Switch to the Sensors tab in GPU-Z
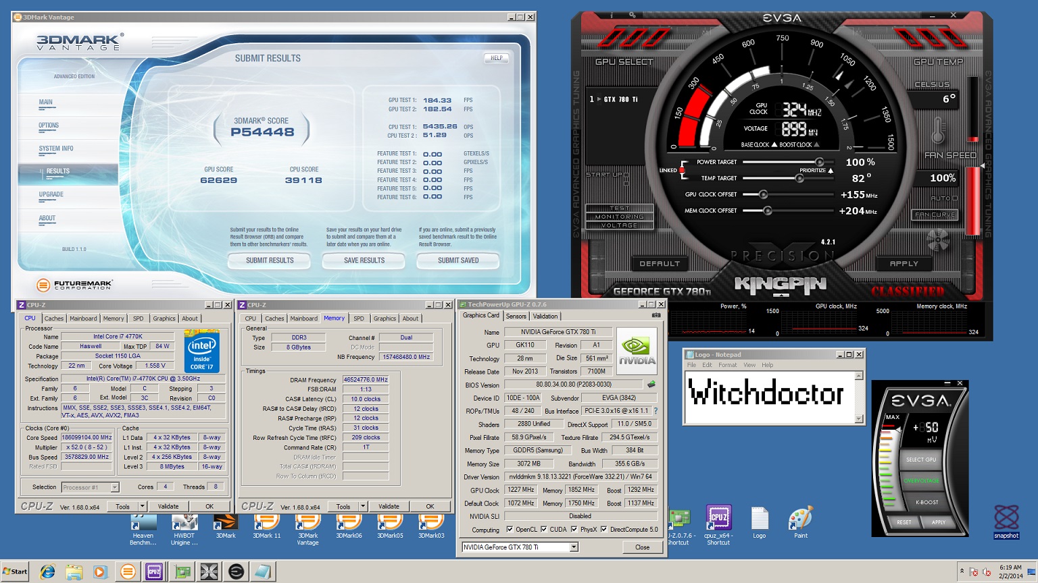 516,316
